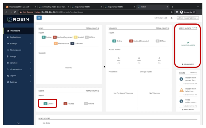Screen dimensions: 206x128
Task: Bookmark this page with the star
Action: (172, 12)
